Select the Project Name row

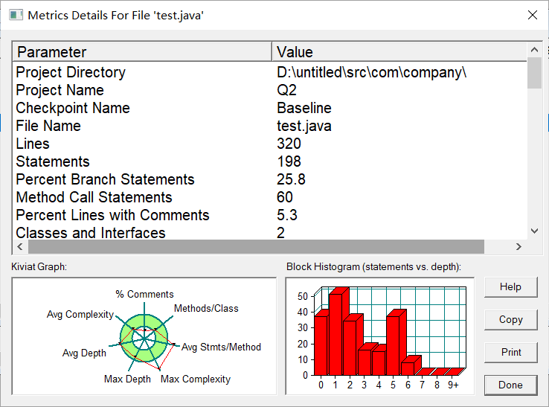pos(269,90)
